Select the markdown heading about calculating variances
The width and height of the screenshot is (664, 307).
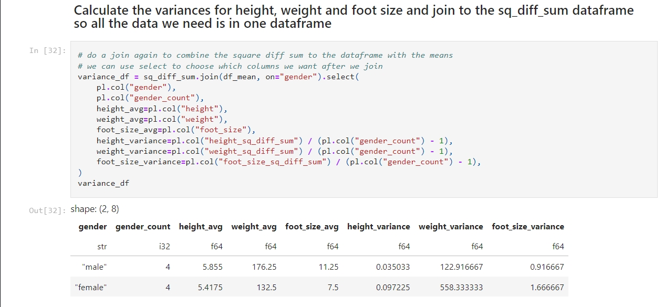point(354,17)
